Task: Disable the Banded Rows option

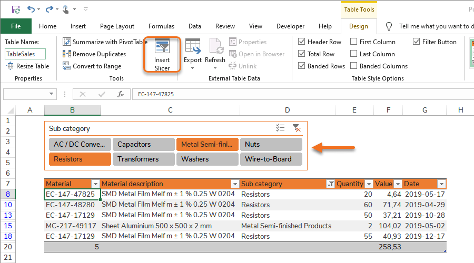Action: tap(302, 66)
